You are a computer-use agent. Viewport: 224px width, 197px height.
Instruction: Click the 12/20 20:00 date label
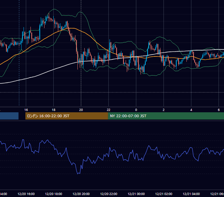tap(81, 194)
